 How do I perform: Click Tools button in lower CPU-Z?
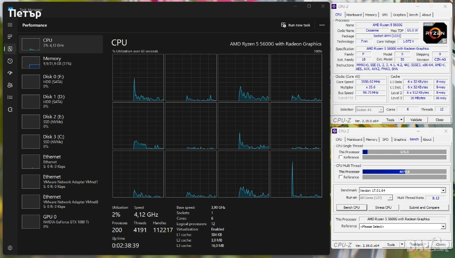point(391,245)
